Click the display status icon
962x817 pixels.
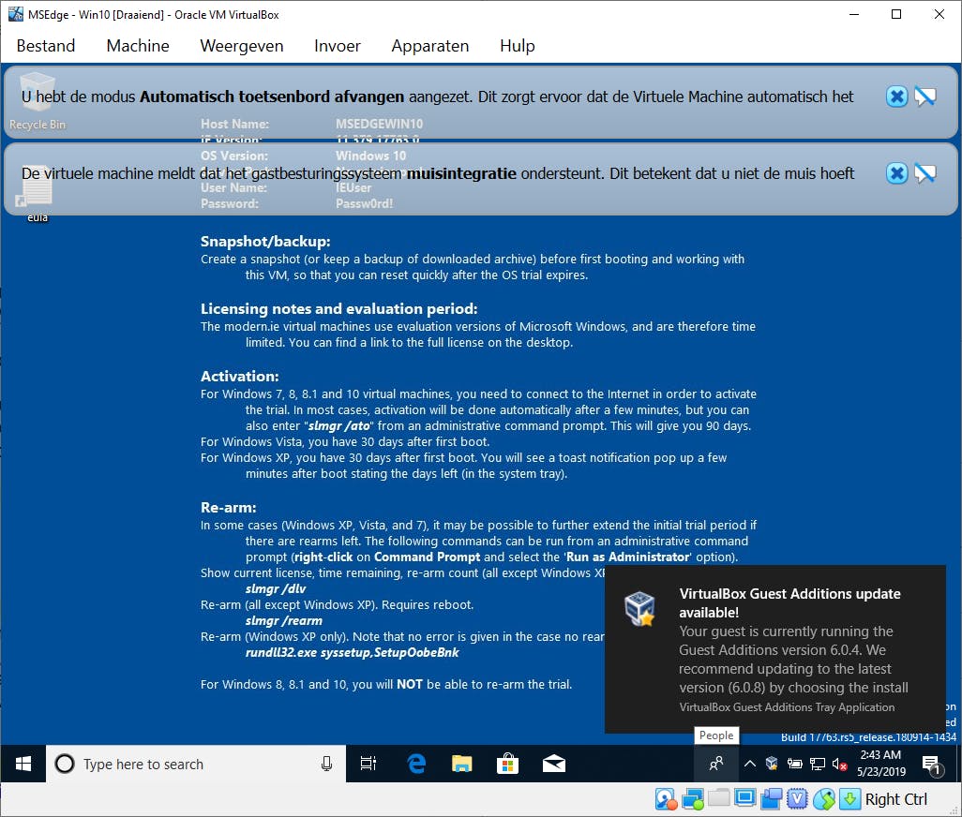744,798
